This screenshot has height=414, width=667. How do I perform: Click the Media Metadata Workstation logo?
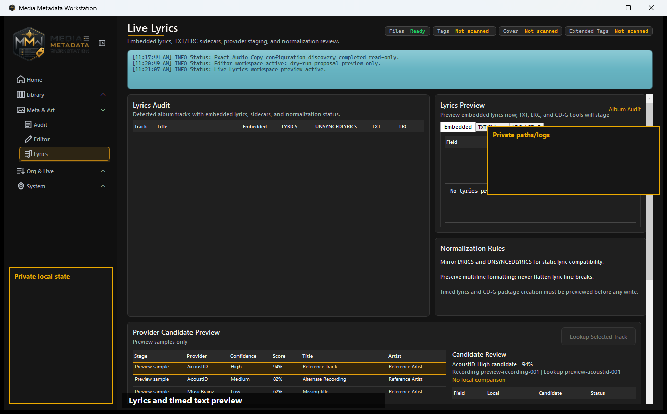pyautogui.click(x=51, y=44)
